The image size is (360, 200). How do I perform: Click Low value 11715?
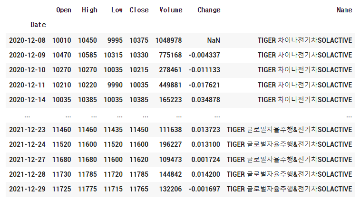113,189
